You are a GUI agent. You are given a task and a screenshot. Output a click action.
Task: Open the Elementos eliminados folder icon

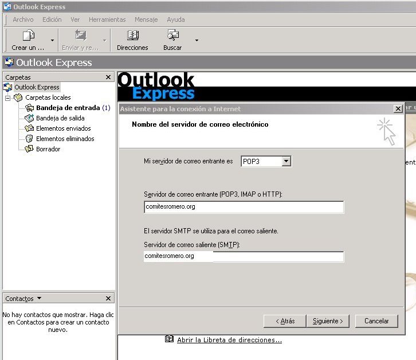coord(30,139)
